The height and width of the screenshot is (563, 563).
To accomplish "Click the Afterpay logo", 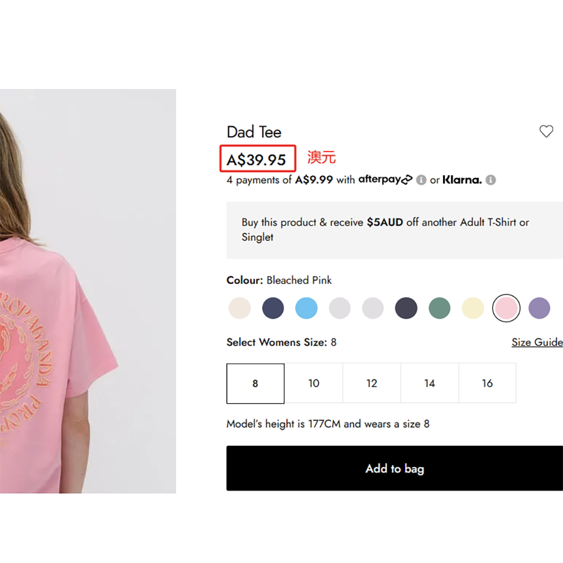I will pos(385,180).
